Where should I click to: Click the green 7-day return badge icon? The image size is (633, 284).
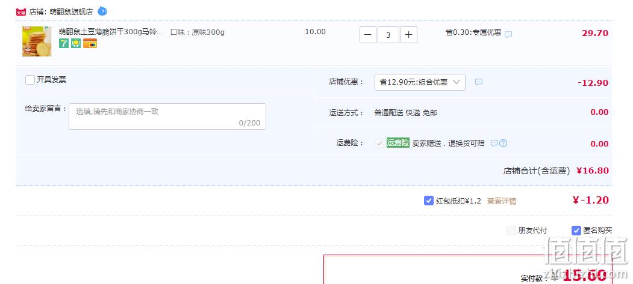[64, 43]
